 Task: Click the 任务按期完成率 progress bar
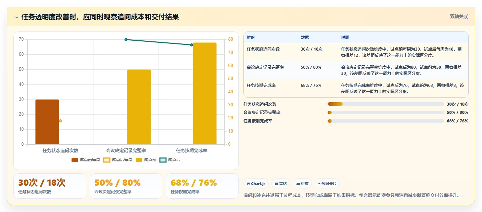[386, 121]
